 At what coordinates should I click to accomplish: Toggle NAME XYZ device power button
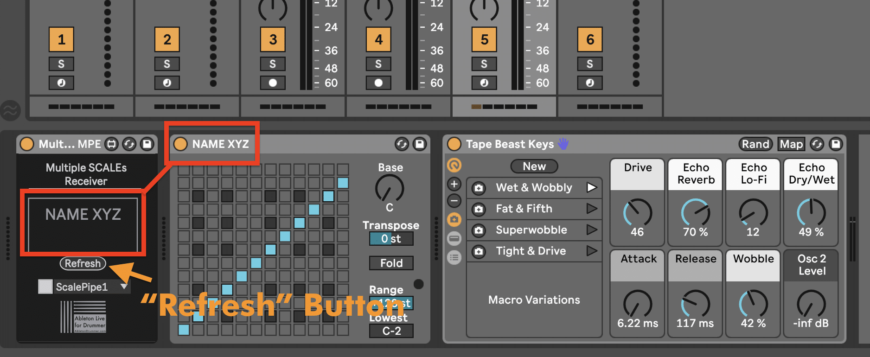[180, 144]
